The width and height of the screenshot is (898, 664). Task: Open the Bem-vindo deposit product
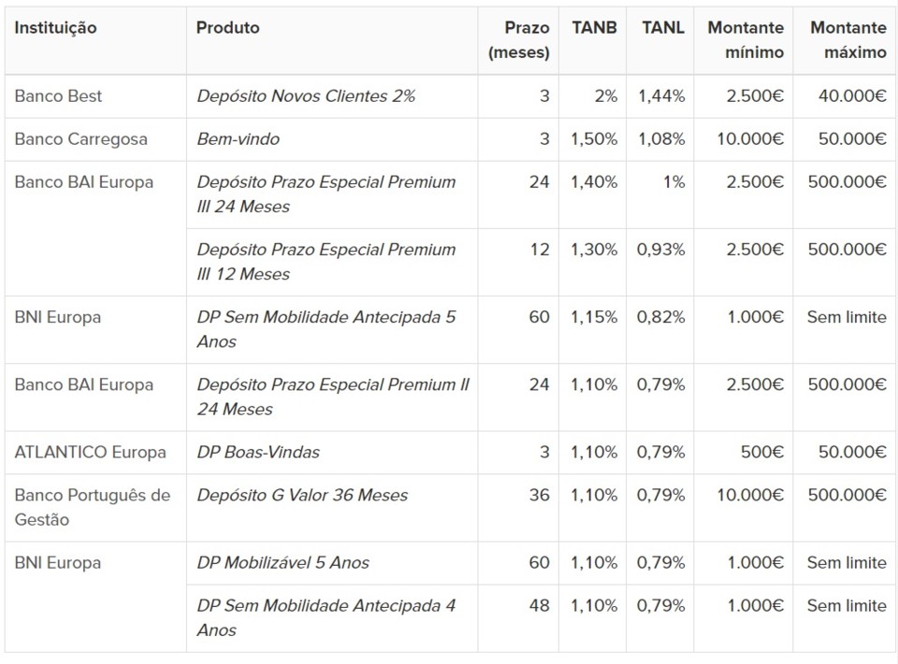[x=239, y=139]
